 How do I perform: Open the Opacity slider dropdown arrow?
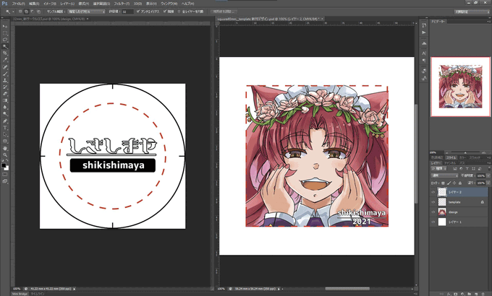point(488,175)
